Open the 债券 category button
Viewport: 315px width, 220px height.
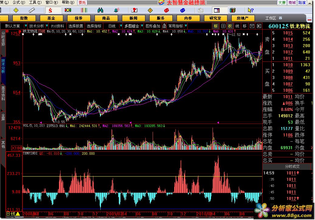(78, 18)
